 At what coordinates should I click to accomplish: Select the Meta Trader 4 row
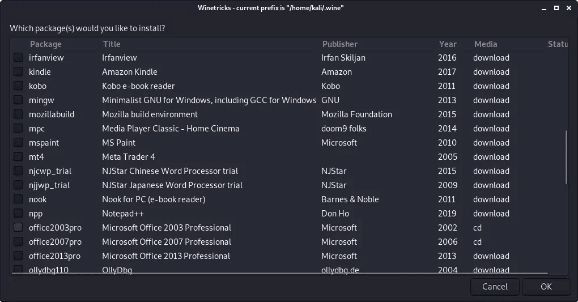pos(129,157)
